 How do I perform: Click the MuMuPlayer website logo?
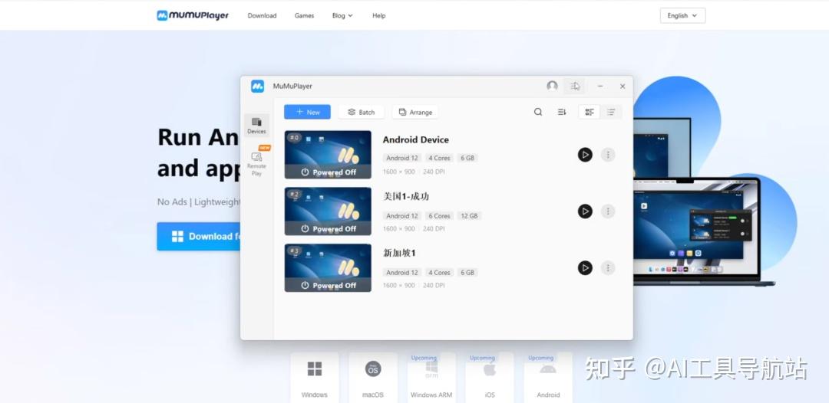pyautogui.click(x=193, y=15)
